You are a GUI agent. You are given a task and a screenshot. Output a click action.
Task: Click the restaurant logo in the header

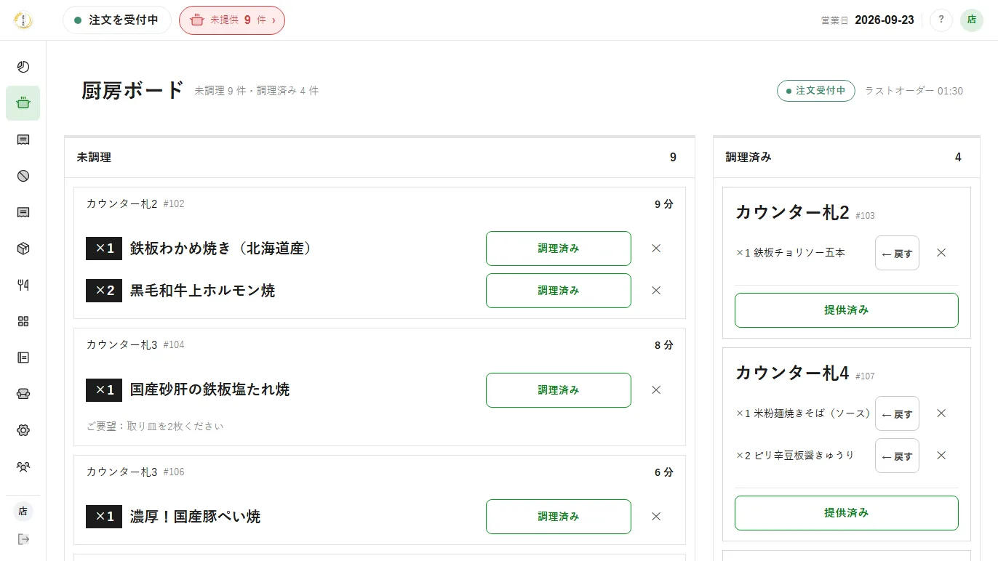pos(23,20)
